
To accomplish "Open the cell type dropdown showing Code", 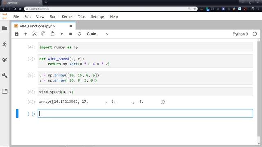I will tap(97, 34).
